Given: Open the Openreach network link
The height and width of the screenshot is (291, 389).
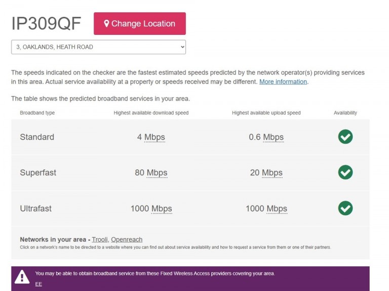Looking at the screenshot, I should tap(127, 239).
